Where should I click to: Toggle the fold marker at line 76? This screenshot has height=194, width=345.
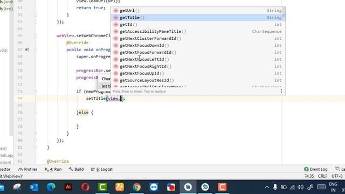[x=35, y=113]
